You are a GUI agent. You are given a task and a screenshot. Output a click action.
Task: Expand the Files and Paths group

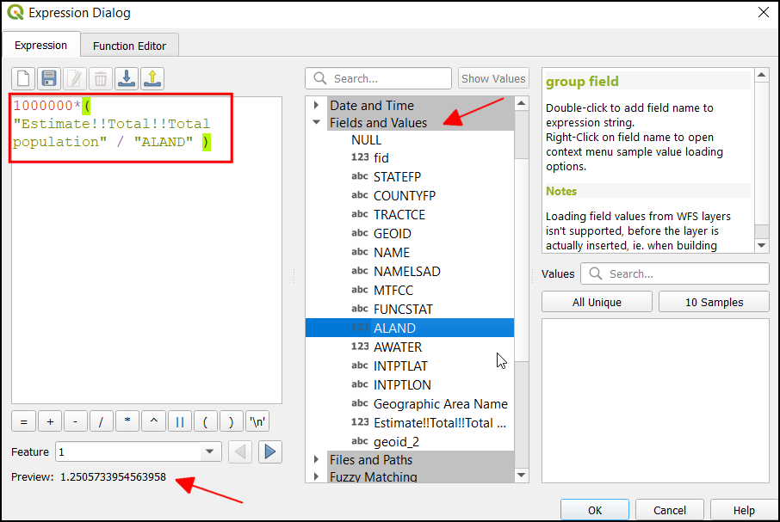pyautogui.click(x=317, y=460)
